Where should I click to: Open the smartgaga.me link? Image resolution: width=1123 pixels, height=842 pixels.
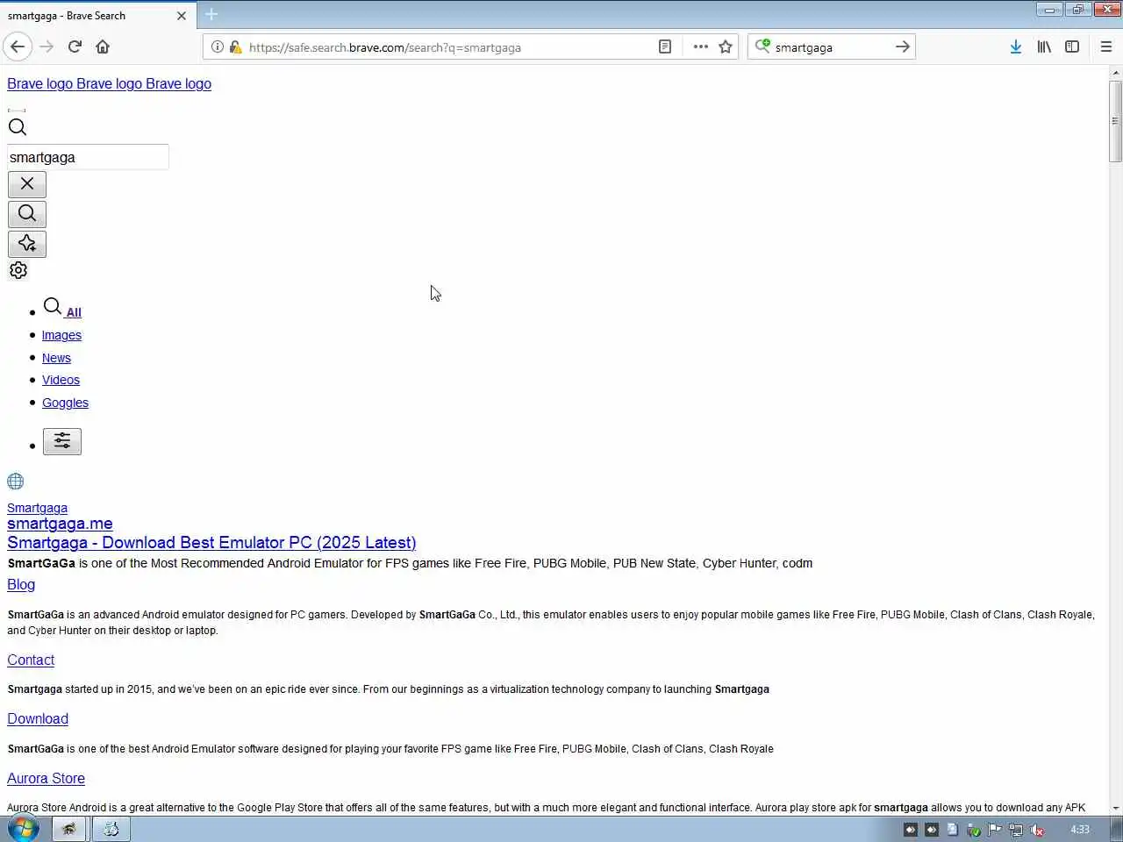pos(60,524)
